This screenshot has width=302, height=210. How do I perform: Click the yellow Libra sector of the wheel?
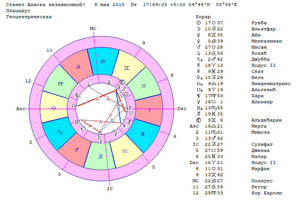(54, 107)
